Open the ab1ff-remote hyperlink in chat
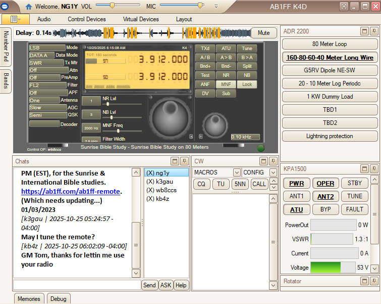This screenshot has width=381, height=304. 71,191
